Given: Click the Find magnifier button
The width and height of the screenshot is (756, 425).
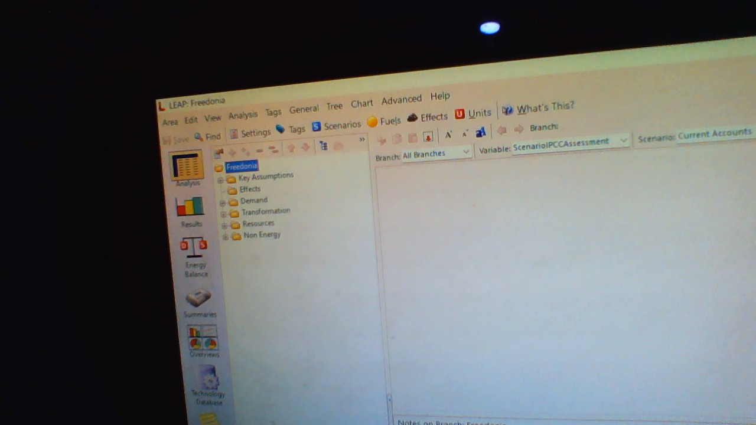Looking at the screenshot, I should pos(207,137).
